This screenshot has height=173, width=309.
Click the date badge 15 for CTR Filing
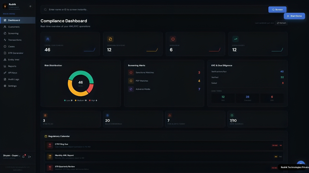point(50,145)
